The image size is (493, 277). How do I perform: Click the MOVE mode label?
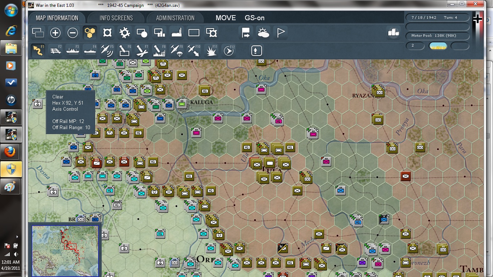(x=226, y=18)
